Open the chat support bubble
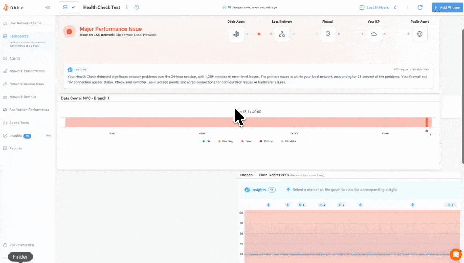This screenshot has width=464, height=263. pos(456,254)
